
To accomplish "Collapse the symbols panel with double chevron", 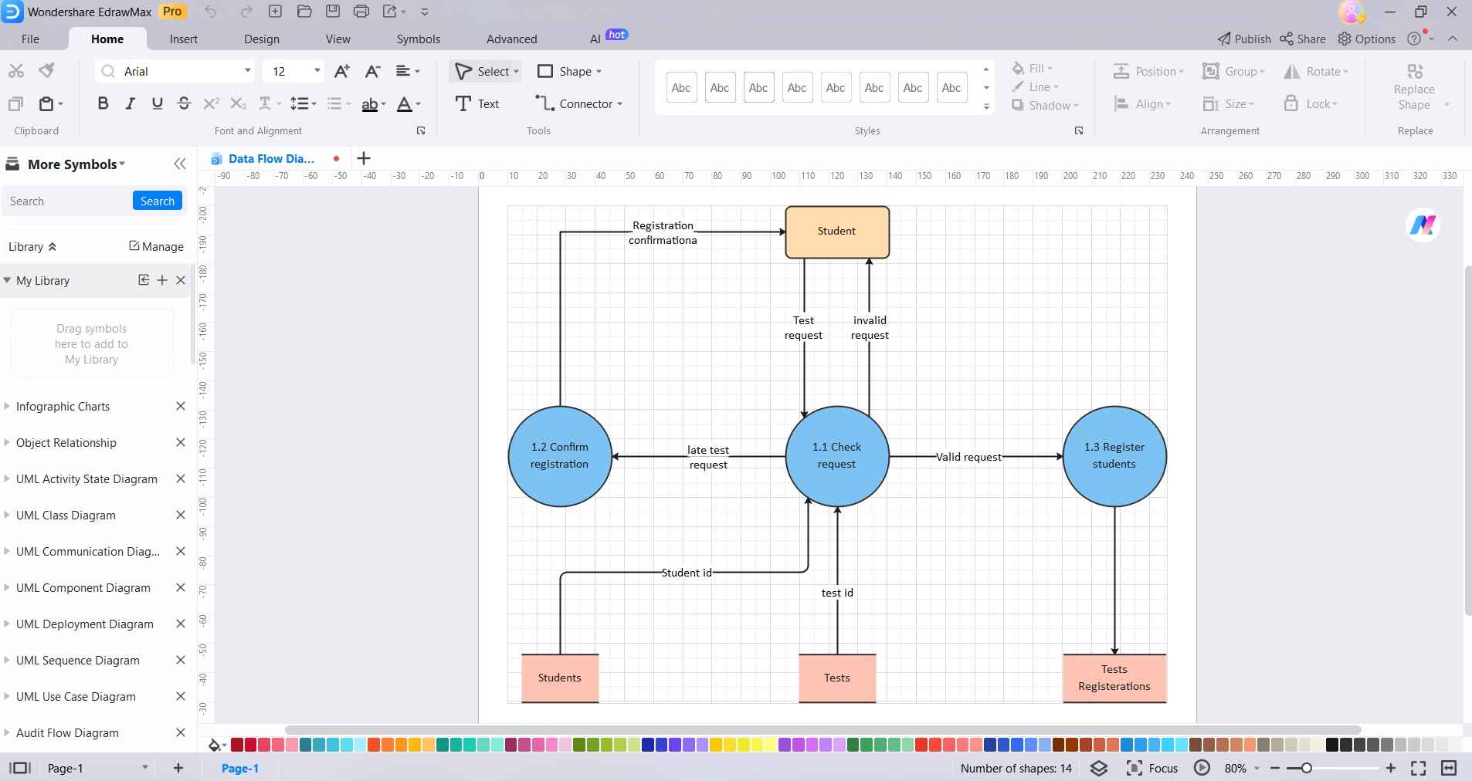I will click(x=180, y=164).
